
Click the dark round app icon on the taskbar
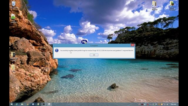pos(44,104)
